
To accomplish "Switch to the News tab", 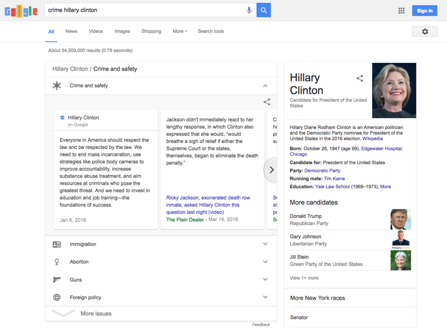I will [71, 31].
